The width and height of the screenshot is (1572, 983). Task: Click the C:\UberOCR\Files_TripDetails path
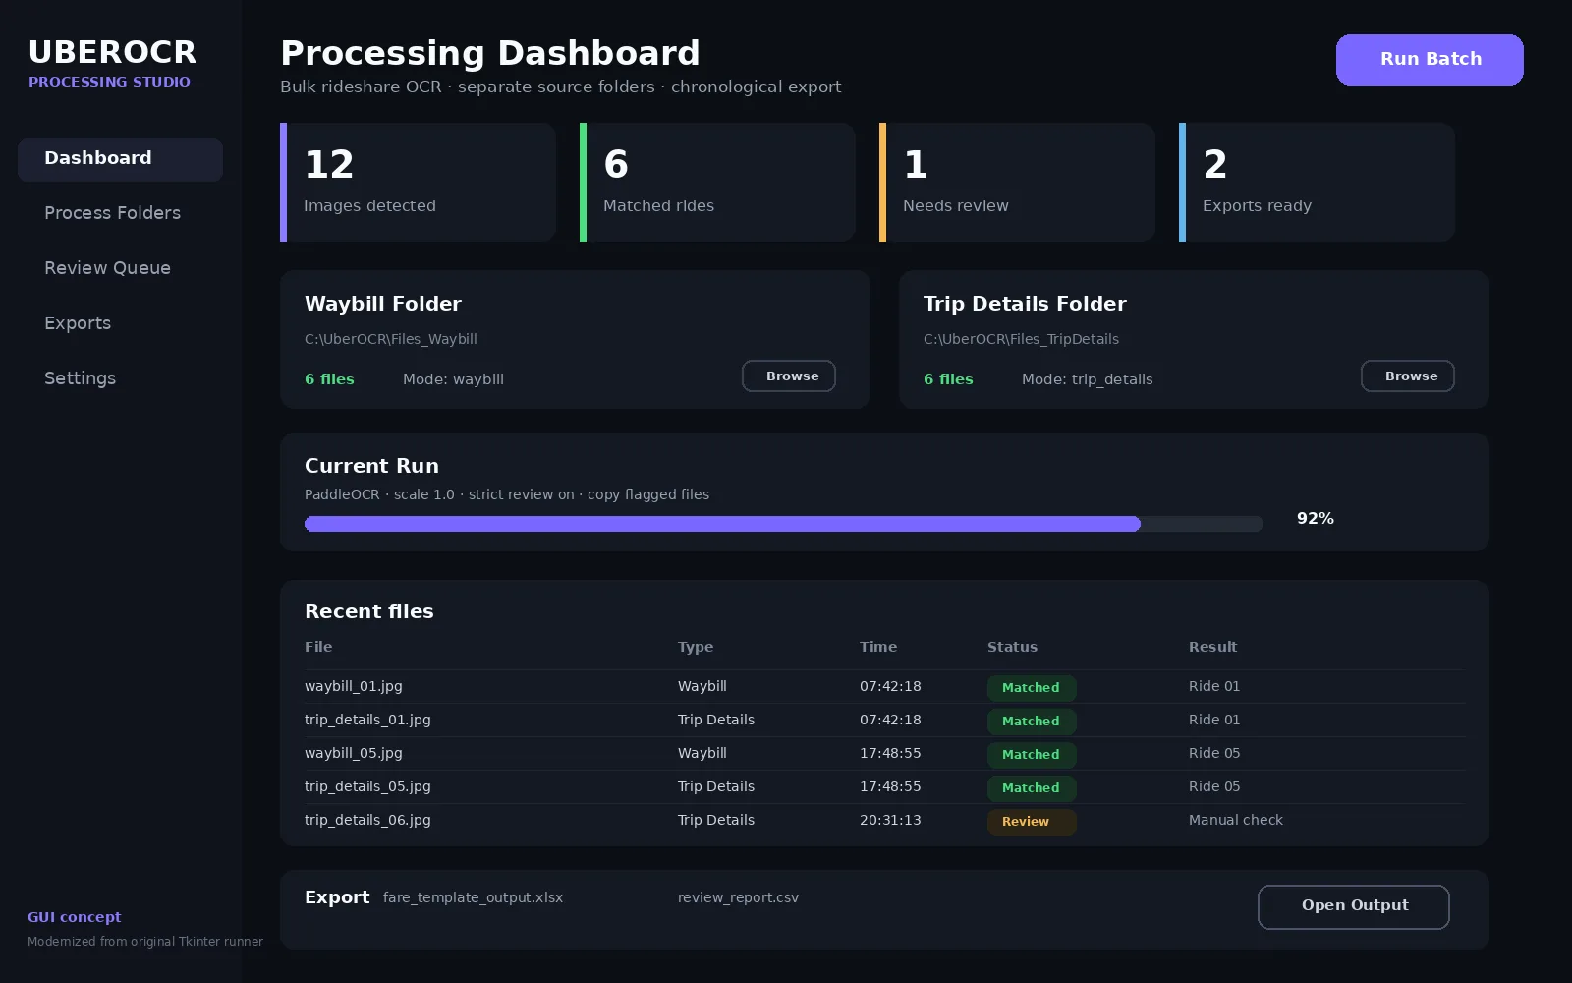1021,339
